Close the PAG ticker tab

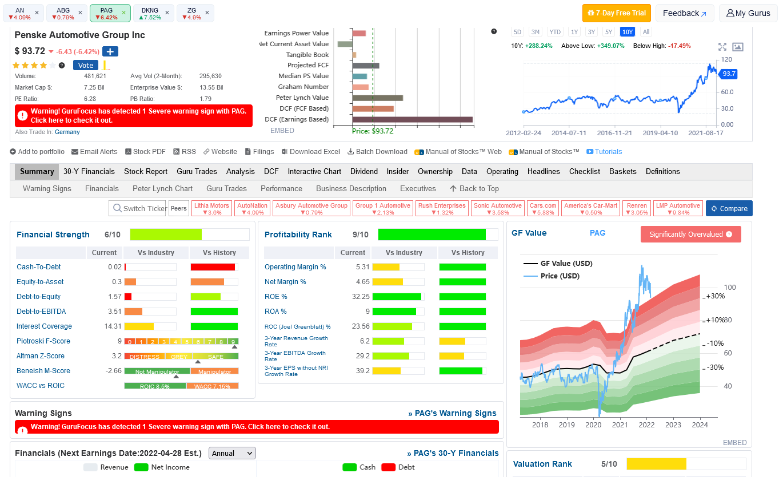[123, 13]
